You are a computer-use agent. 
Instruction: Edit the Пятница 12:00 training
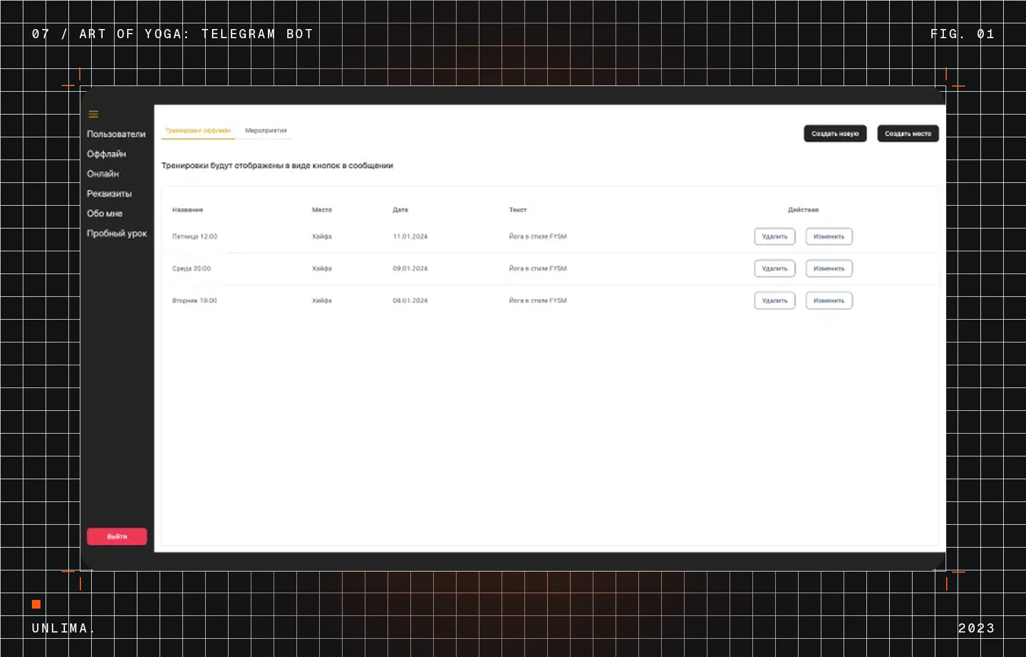(x=829, y=236)
